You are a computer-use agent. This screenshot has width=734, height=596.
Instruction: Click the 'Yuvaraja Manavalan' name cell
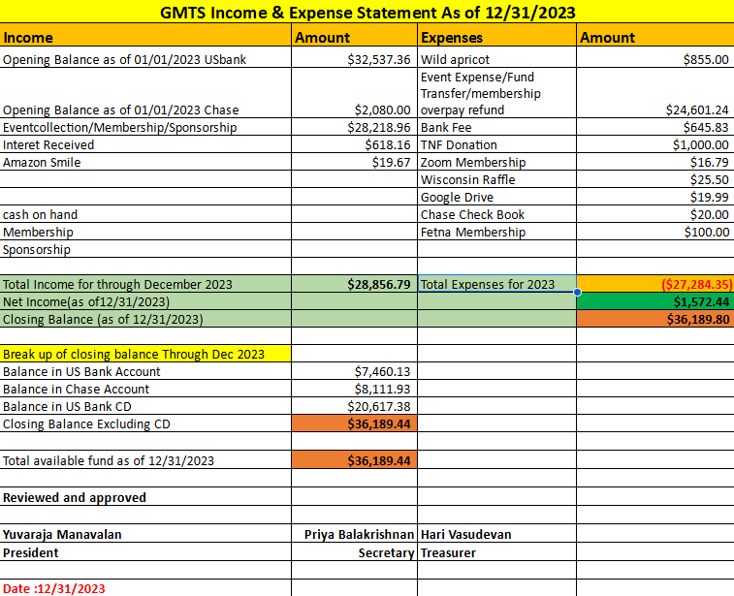coord(145,534)
